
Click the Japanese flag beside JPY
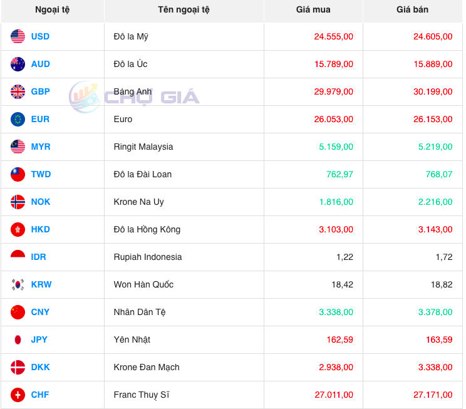tap(18, 339)
